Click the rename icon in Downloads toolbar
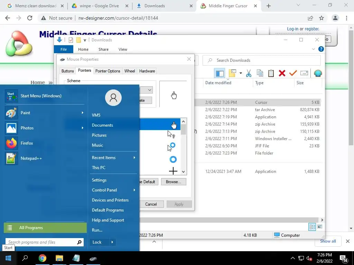 [304, 73]
